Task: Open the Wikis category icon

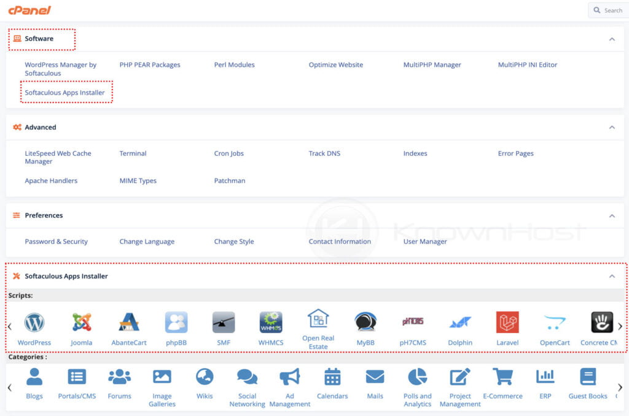Action: (205, 377)
